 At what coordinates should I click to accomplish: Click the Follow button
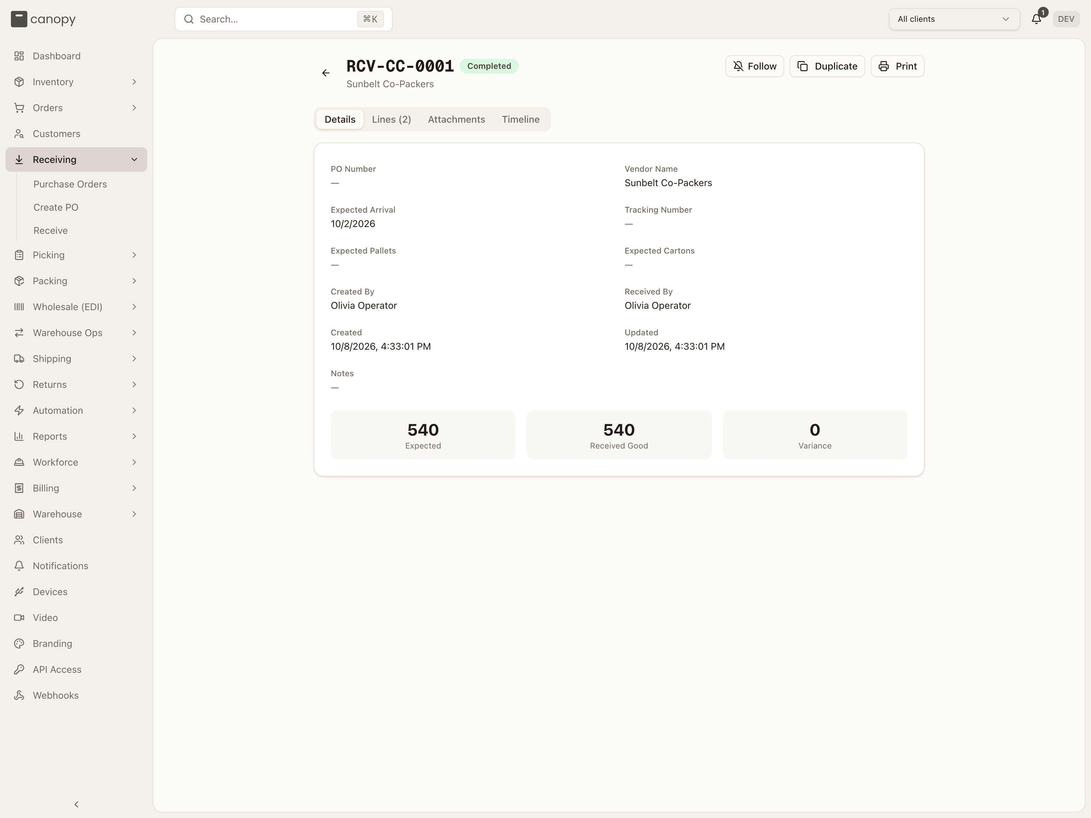[754, 66]
